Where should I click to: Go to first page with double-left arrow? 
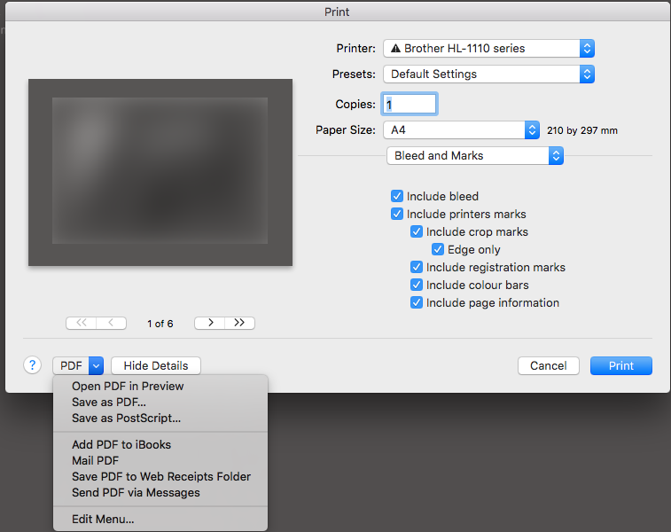click(x=82, y=323)
